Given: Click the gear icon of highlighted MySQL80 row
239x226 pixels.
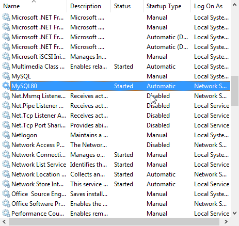Looking at the screenshot, I should point(6,86).
